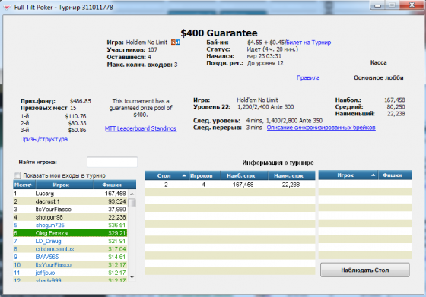Close the tournament lobby window
This screenshot has width=426, height=297.
[412, 5]
